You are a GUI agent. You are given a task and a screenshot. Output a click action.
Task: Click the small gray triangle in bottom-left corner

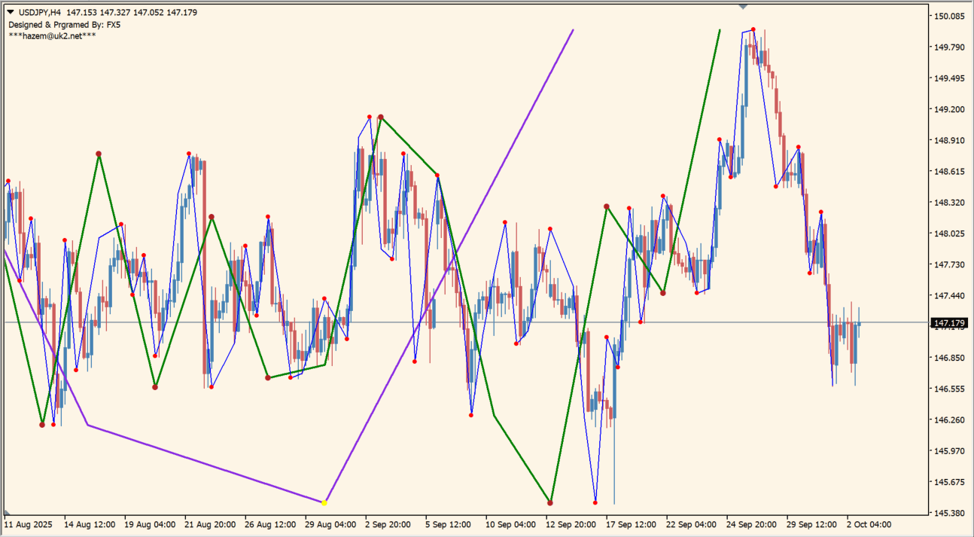pos(7,512)
